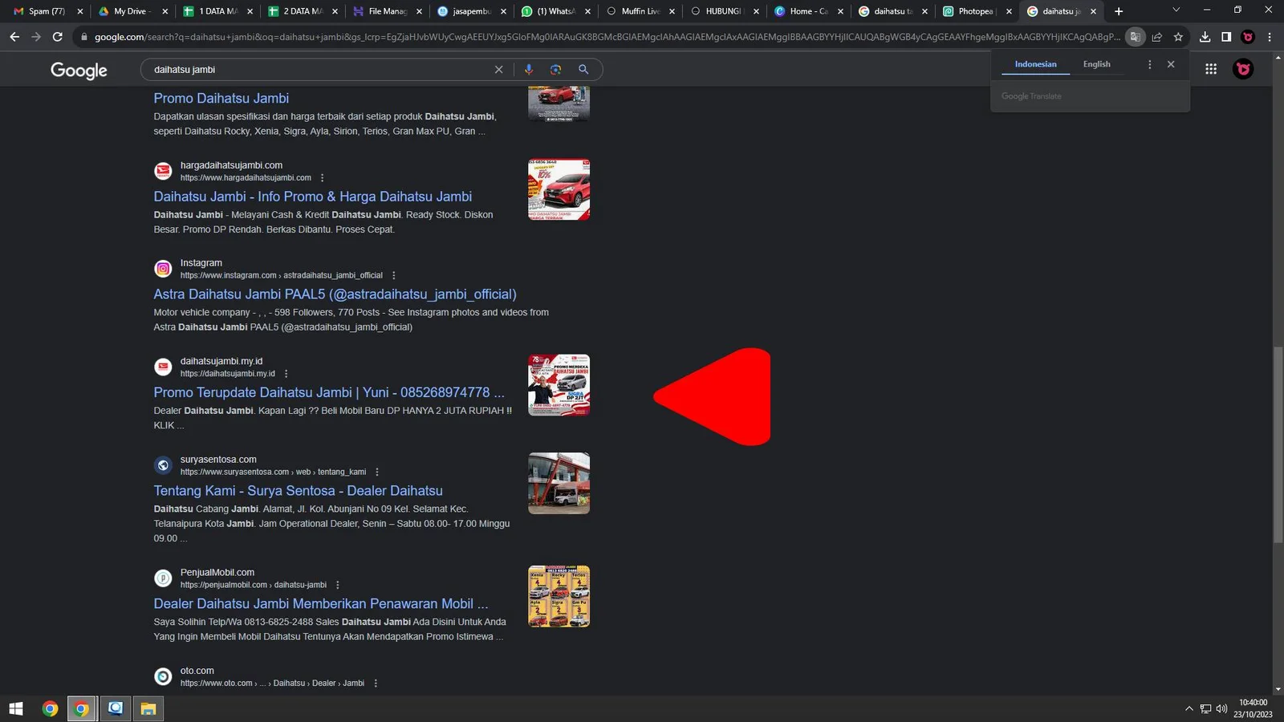Click the Google logo

[79, 71]
